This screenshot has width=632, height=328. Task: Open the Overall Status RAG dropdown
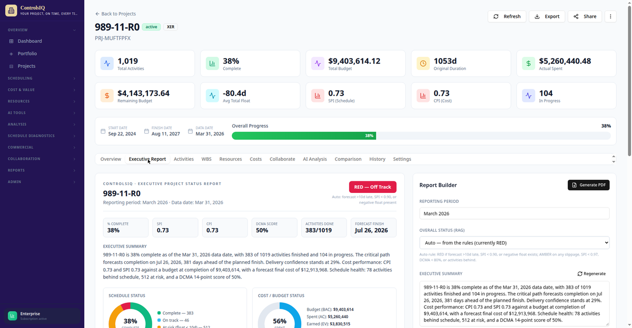tap(514, 243)
